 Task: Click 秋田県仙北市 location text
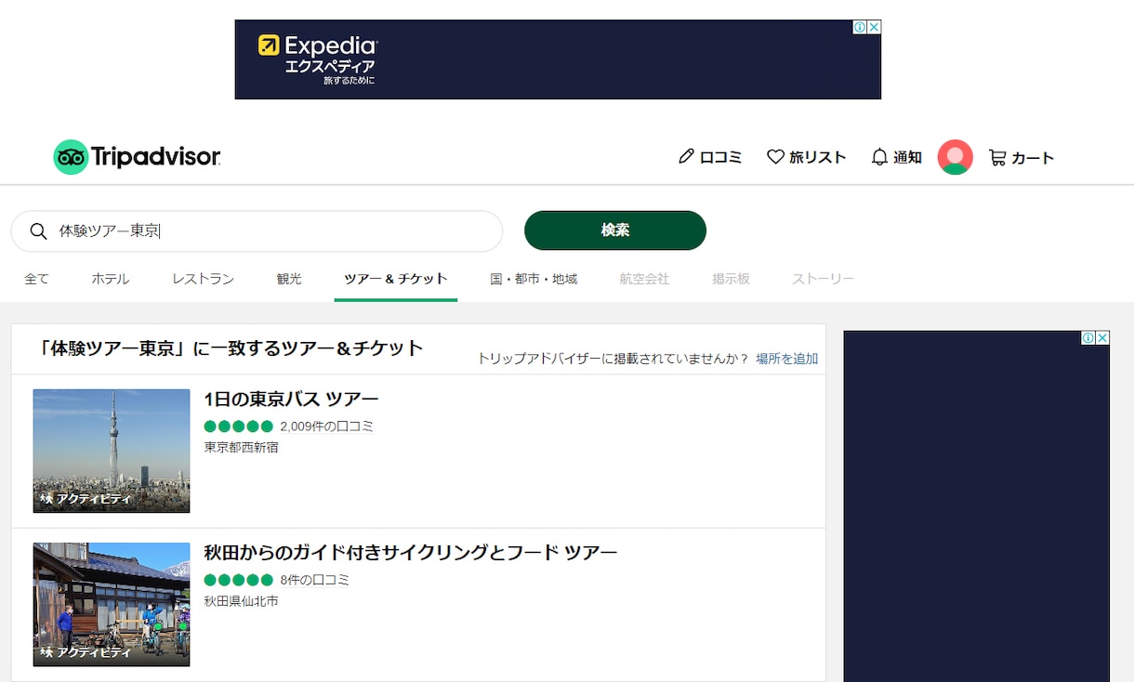(241, 601)
